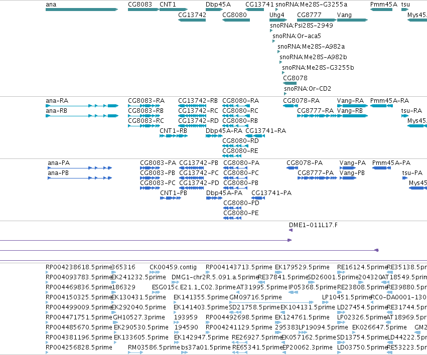
Task: Select the RM03586.5prime EST feature
Action: point(135,352)
